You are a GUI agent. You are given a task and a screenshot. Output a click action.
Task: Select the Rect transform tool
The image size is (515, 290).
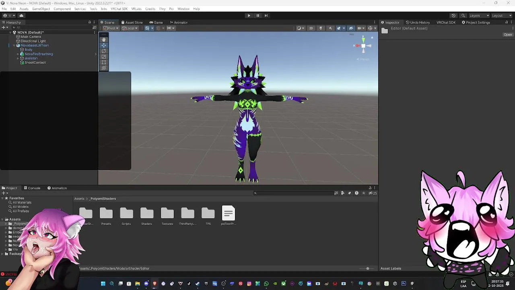click(x=104, y=62)
